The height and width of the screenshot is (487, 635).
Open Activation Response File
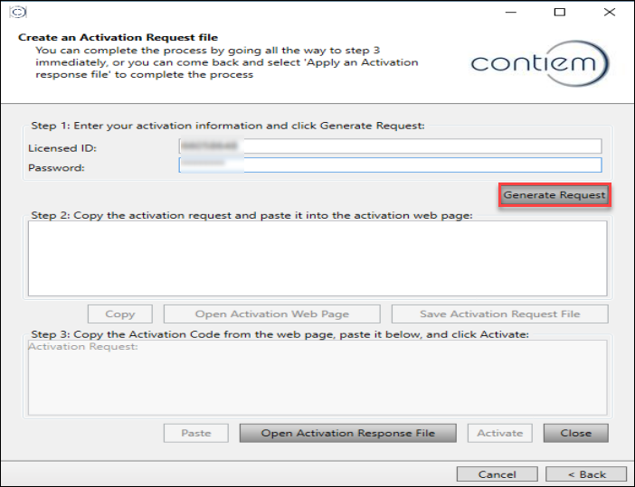pos(348,434)
